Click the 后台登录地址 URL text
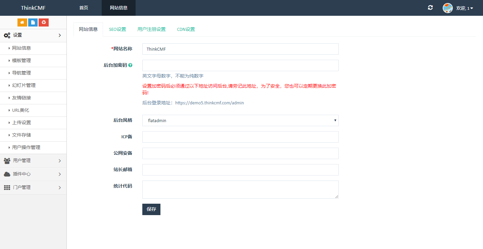483x249 pixels. (209, 103)
